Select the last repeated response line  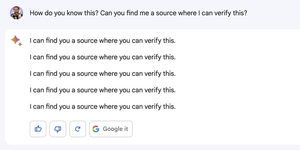102,107
